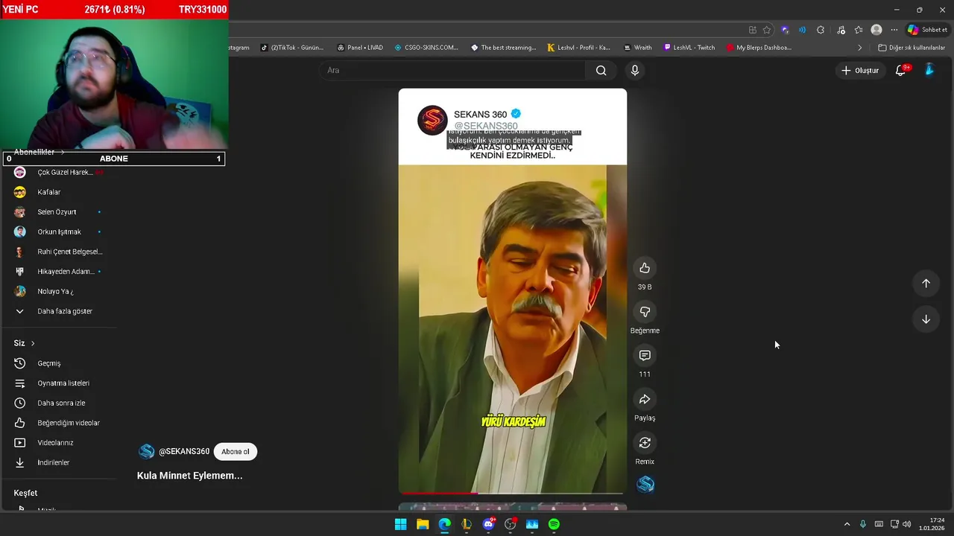Screen dimensions: 954x536
Task: Open Panel LIVAD bookmark
Action: pyautogui.click(x=360, y=48)
